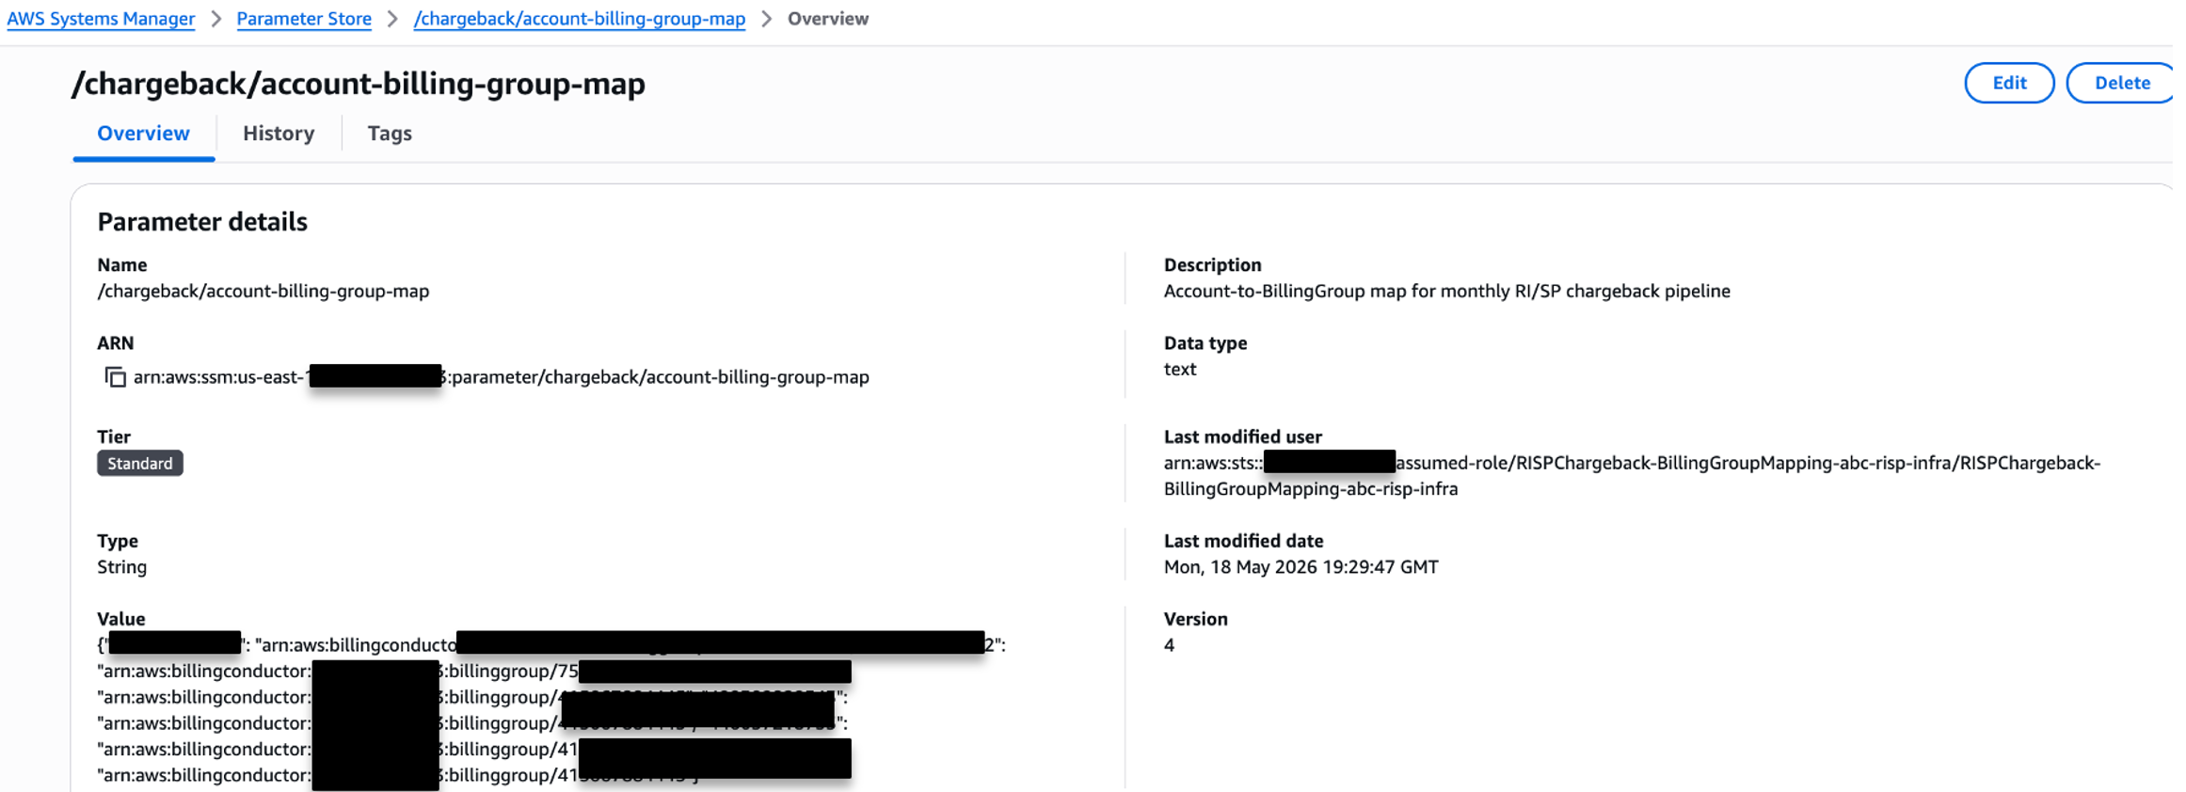Viewport: 2186px width, 792px height.
Task: Select the page title /chargeback/account-billing-group-map
Action: click(x=359, y=84)
